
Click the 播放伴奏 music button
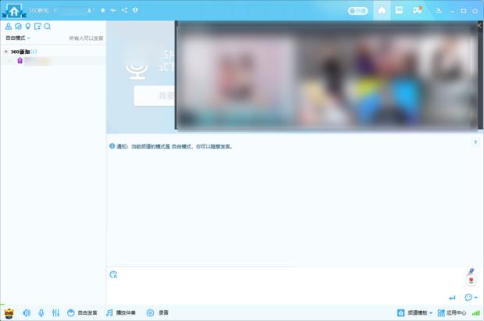point(121,313)
